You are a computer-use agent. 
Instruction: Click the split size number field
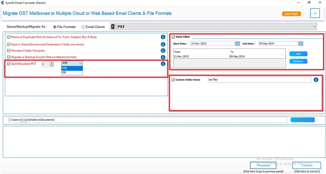click(x=46, y=64)
